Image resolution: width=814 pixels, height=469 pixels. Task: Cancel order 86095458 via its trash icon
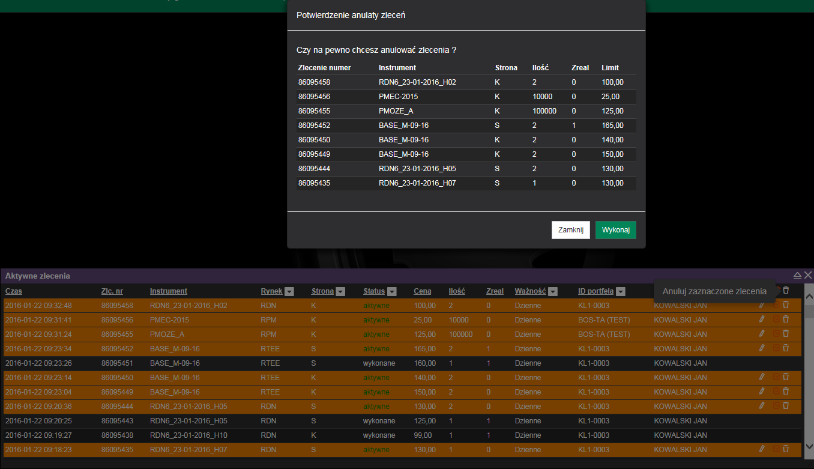(786, 304)
